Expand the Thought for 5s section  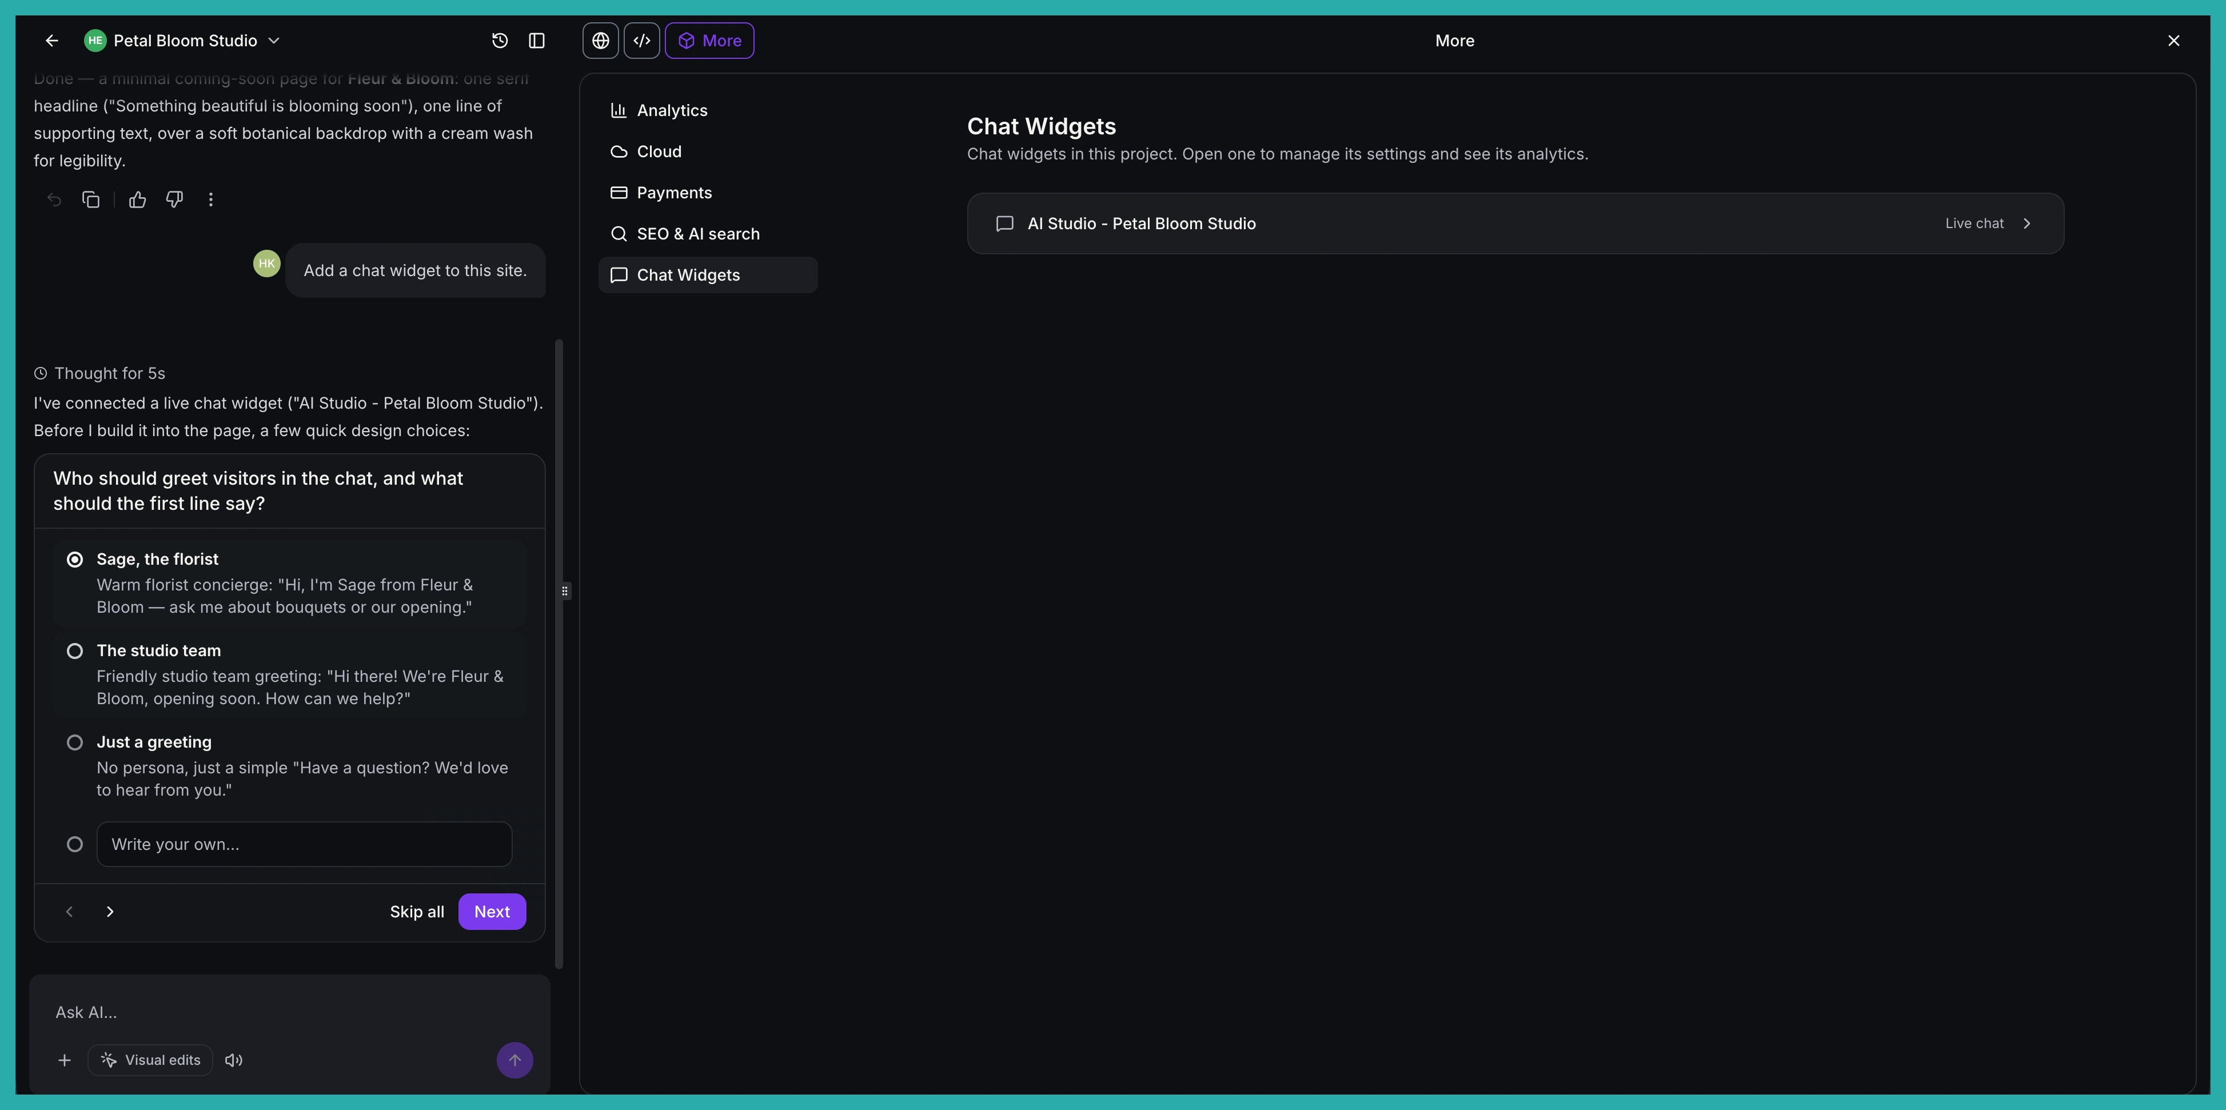pyautogui.click(x=99, y=373)
